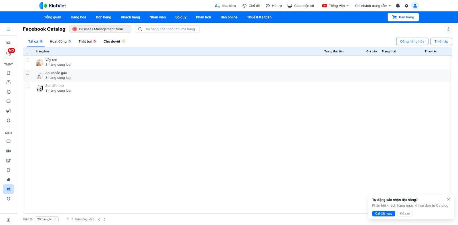This screenshot has height=225, width=458.
Task: Click the Thiết lập button
Action: click(x=441, y=41)
